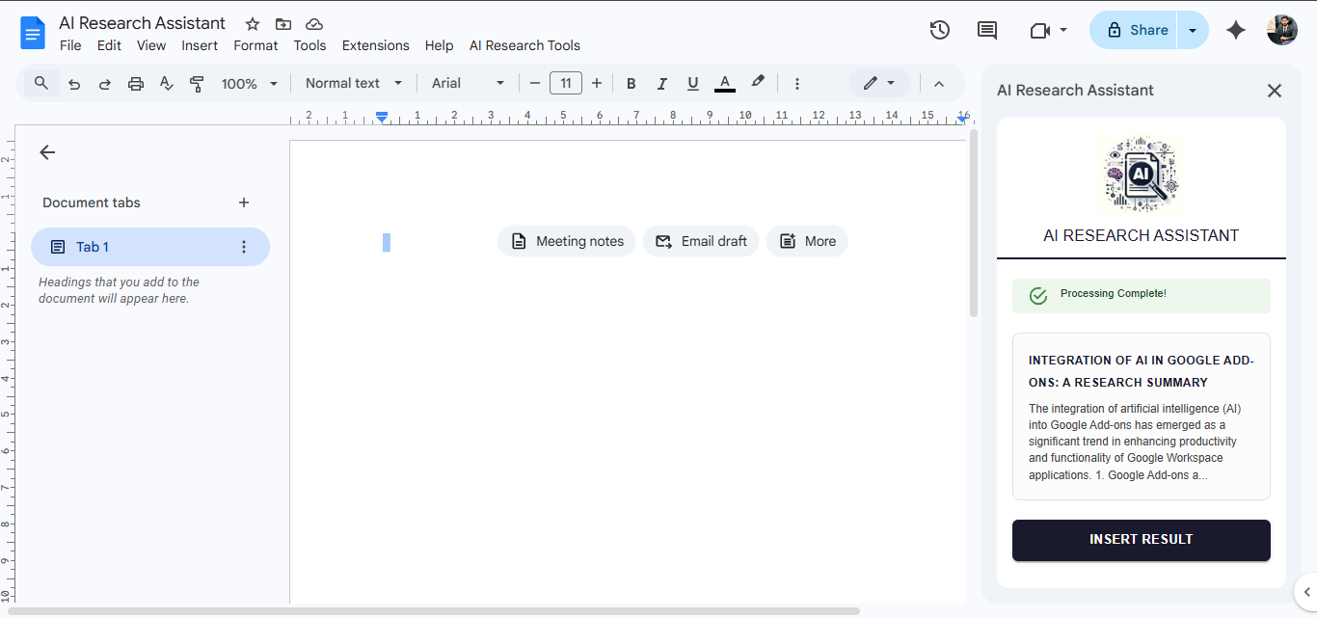Toggle bold formatting
Screen dimensions: 1317x618
[x=631, y=83]
